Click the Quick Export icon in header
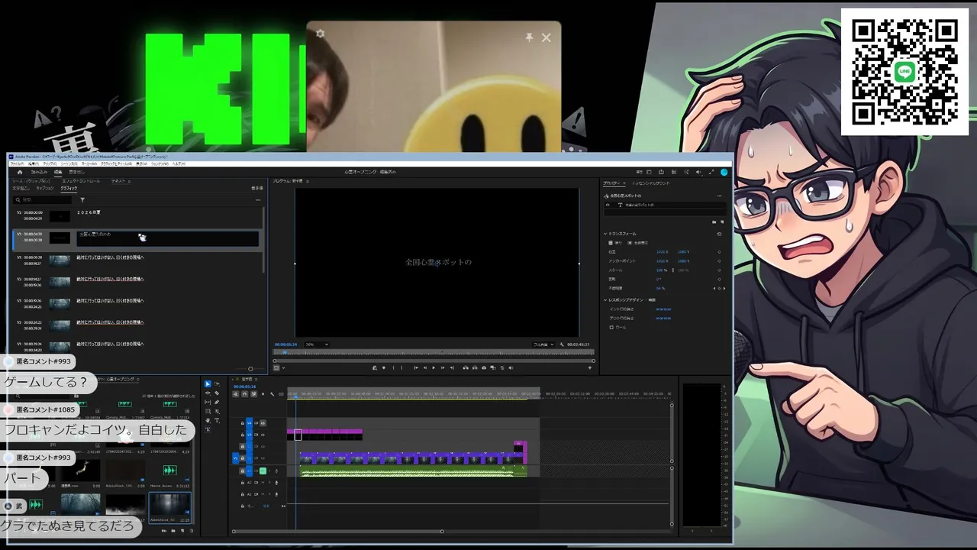Viewport: 977px width, 550px height. [x=661, y=172]
